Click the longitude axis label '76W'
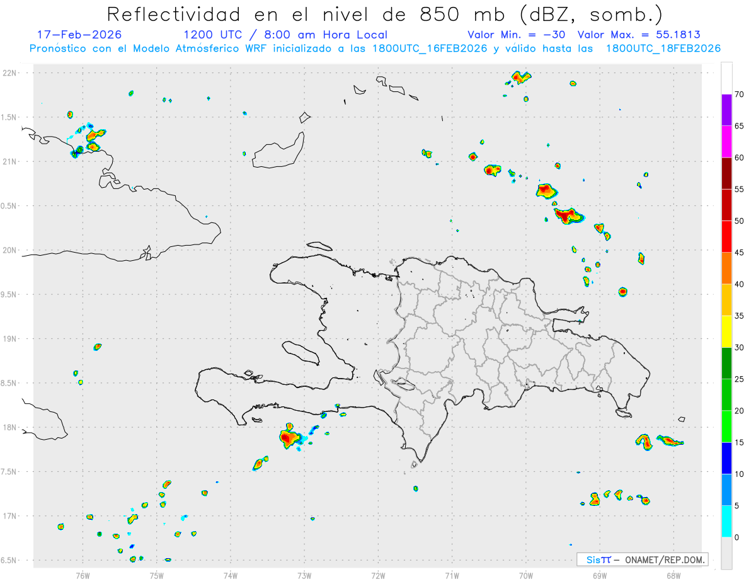 click(83, 575)
